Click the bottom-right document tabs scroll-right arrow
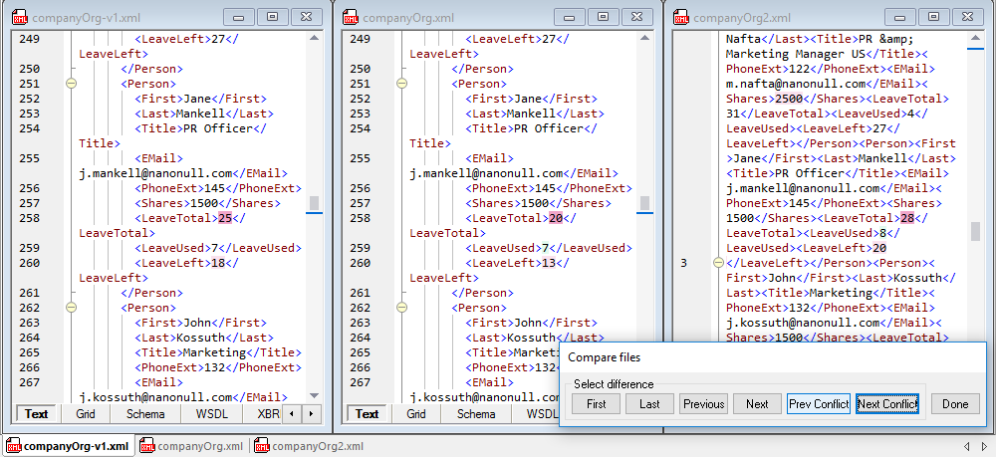Image resolution: width=996 pixels, height=458 pixels. point(982,446)
